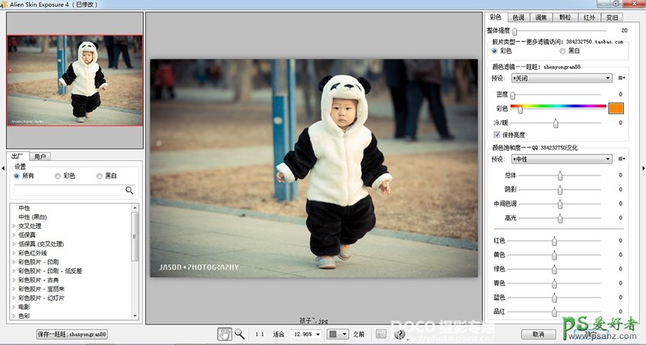
Task: Click the navigator preview thumbnail
Action: (x=75, y=81)
